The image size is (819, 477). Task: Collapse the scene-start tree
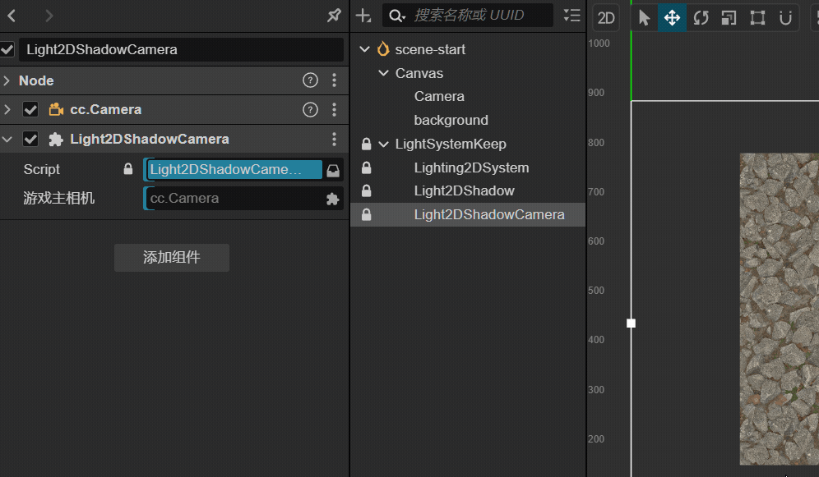click(x=364, y=49)
